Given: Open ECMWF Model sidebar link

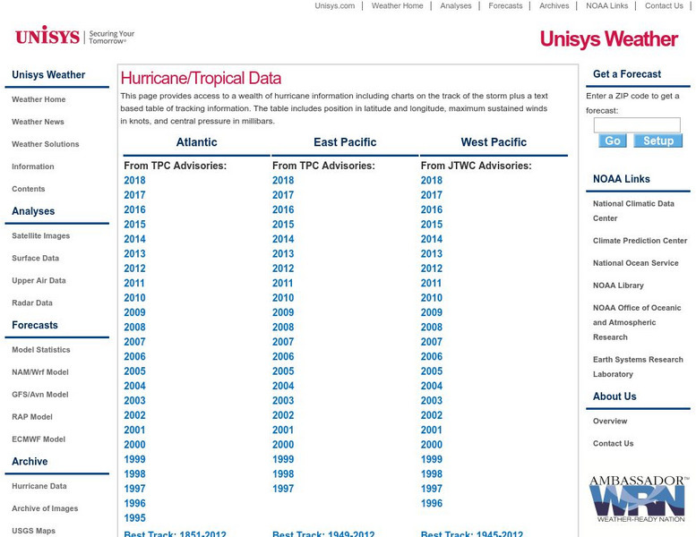Looking at the screenshot, I should tap(39, 439).
